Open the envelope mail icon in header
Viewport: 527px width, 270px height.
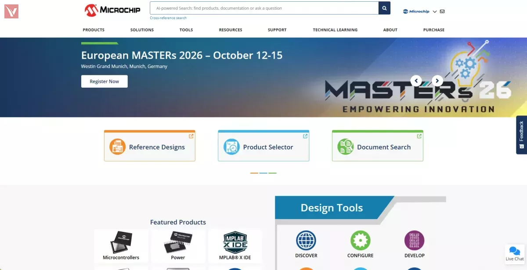(x=442, y=11)
